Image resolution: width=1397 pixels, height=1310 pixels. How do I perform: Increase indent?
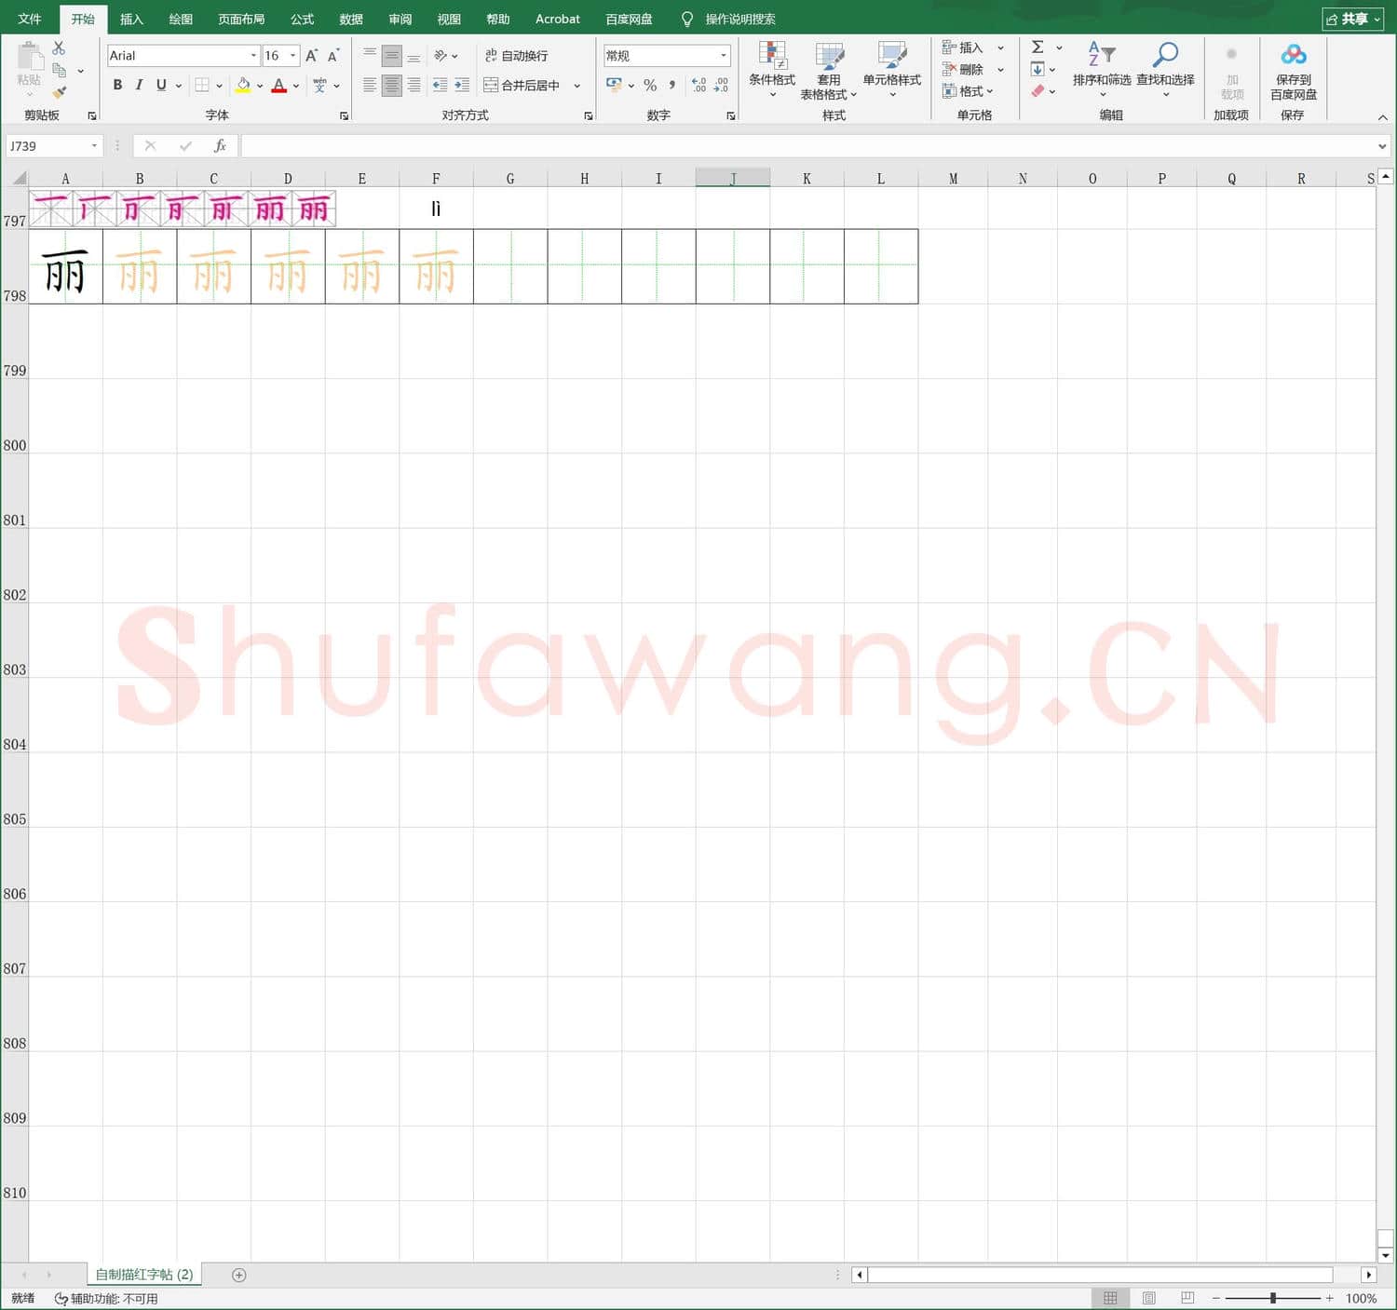pos(462,85)
